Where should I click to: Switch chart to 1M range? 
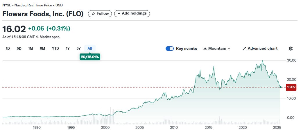tap(31, 48)
